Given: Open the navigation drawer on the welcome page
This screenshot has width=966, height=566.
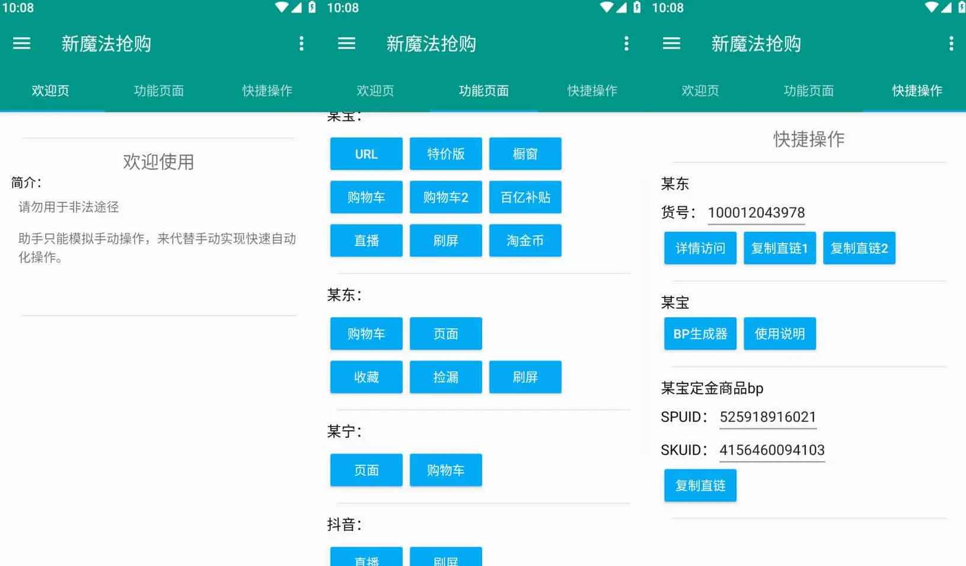Looking at the screenshot, I should (x=21, y=43).
